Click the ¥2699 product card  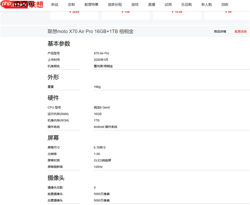coord(74,15)
